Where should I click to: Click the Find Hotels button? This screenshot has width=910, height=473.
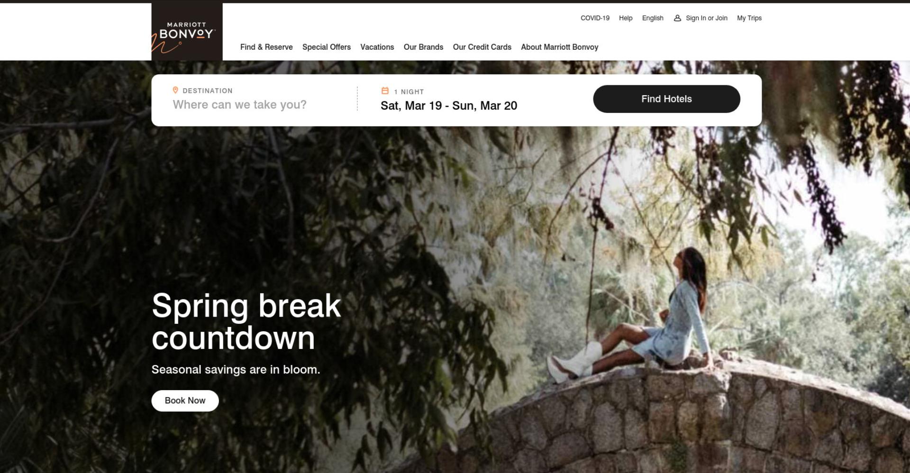(x=666, y=99)
